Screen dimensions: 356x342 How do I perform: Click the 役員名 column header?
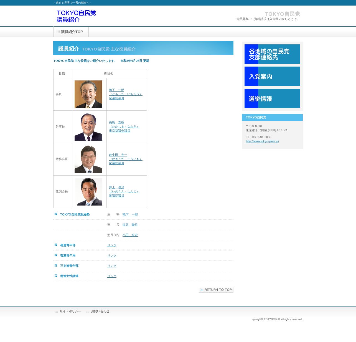[x=110, y=74]
